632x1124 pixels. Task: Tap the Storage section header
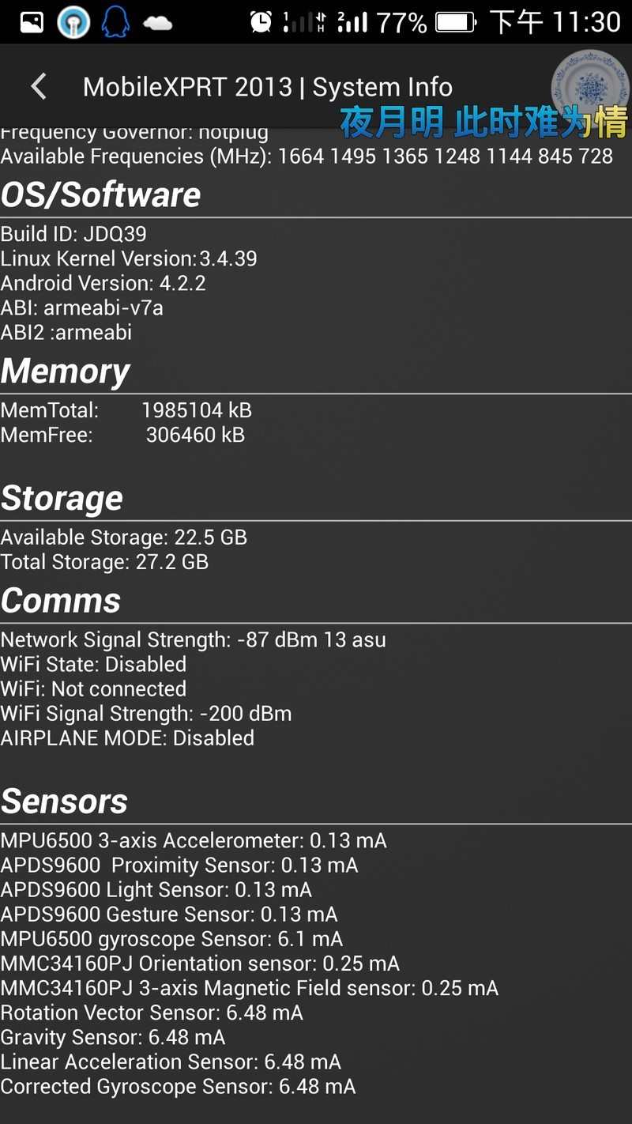coord(62,498)
